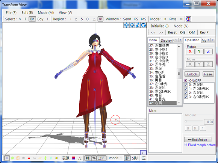Toggle the blue circle bone display icon

click(x=7, y=158)
